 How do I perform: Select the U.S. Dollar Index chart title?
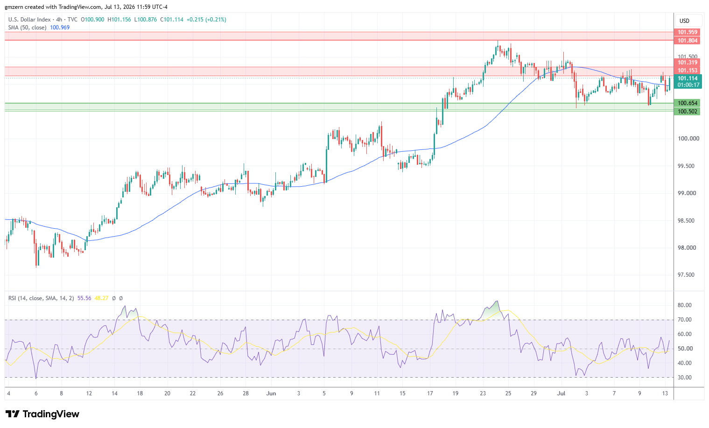[x=30, y=20]
